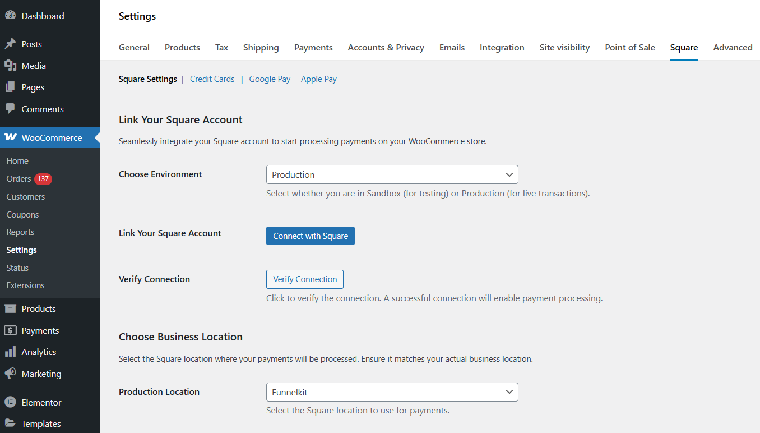760x433 pixels.
Task: Go to the Tax tab
Action: click(221, 48)
